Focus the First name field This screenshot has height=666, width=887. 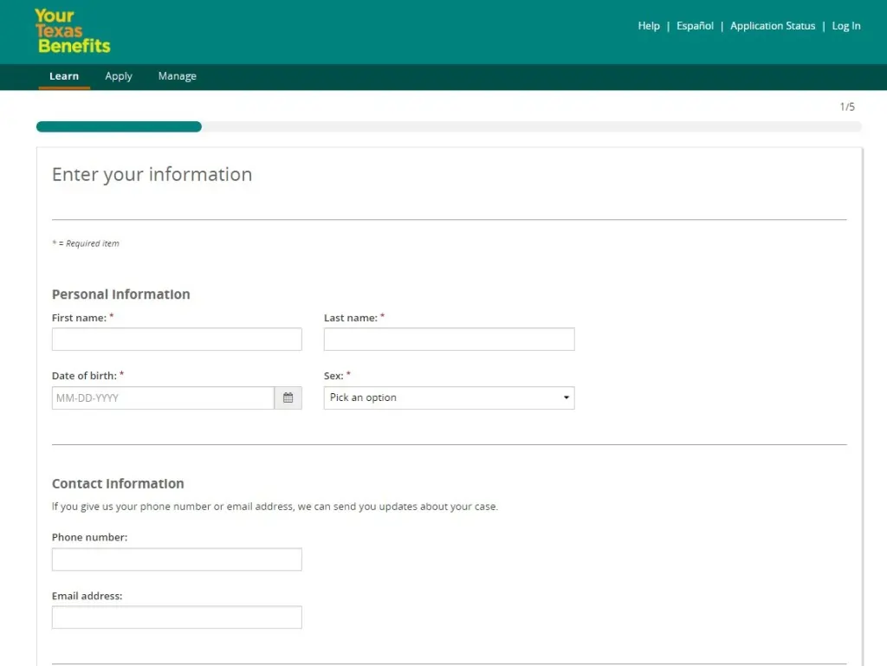pos(177,339)
